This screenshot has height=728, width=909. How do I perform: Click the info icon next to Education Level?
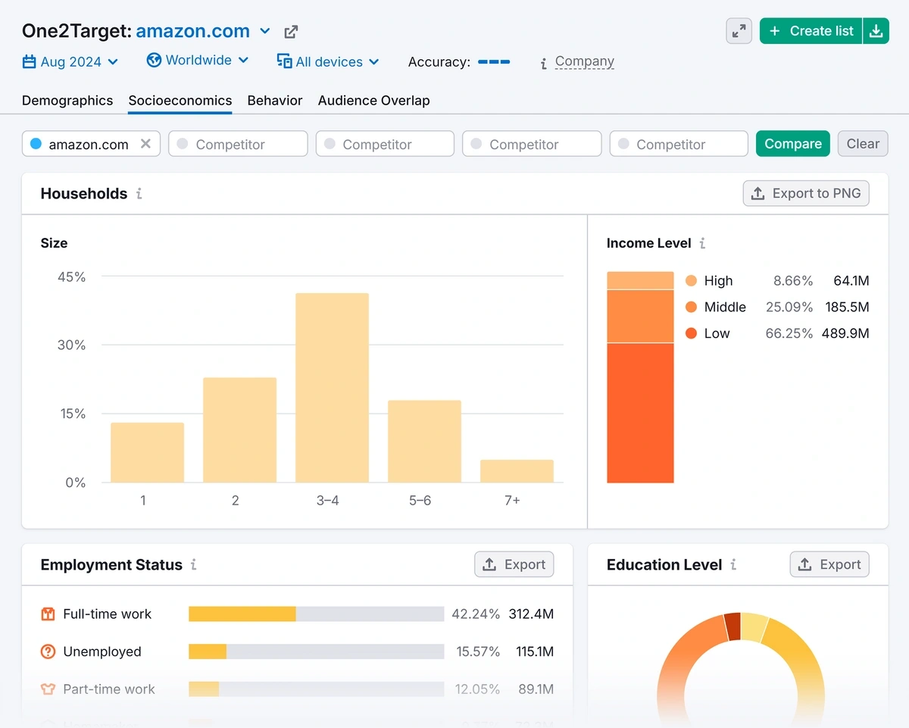733,565
